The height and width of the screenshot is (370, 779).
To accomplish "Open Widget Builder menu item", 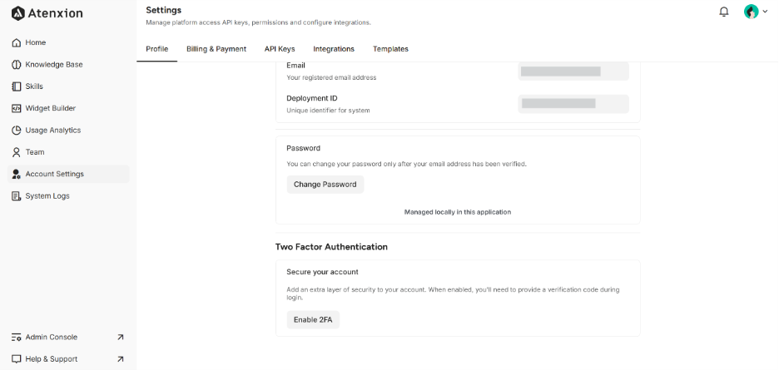I will pos(68,108).
